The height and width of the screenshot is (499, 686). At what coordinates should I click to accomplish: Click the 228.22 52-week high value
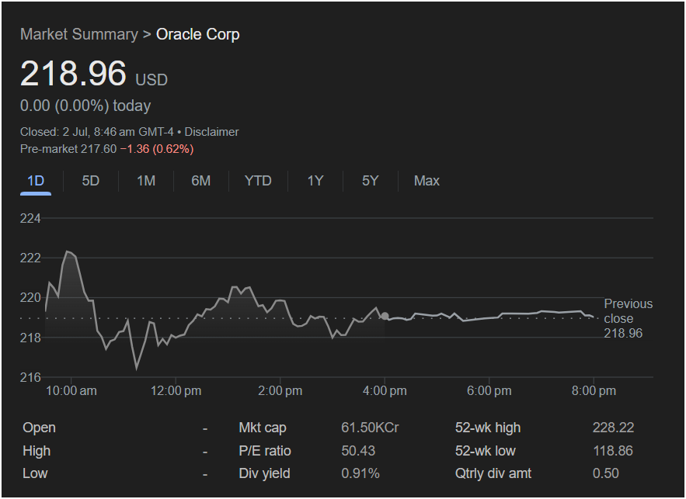[x=614, y=428]
